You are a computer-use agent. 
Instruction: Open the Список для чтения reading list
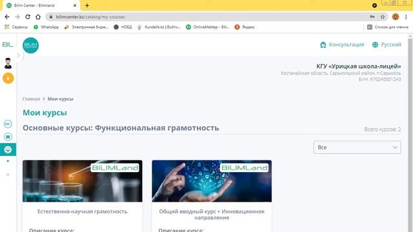388,27
